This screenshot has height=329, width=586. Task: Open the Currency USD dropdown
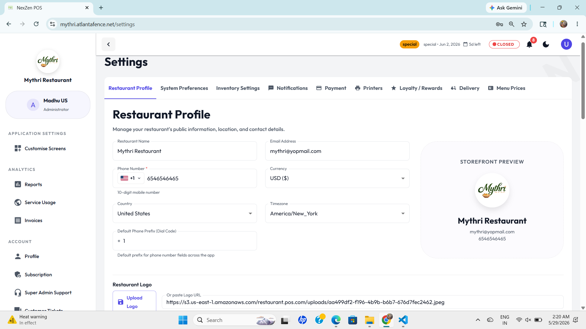337,179
